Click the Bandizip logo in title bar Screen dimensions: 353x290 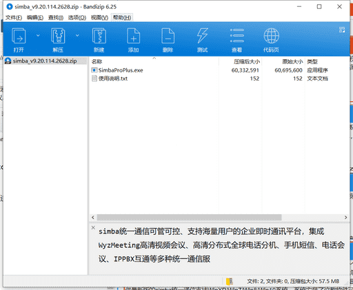click(10, 7)
